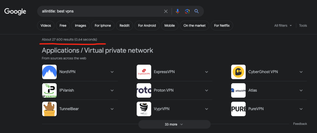
Task: Expand the ExpressVPN entry chevron
Action: 206,72
